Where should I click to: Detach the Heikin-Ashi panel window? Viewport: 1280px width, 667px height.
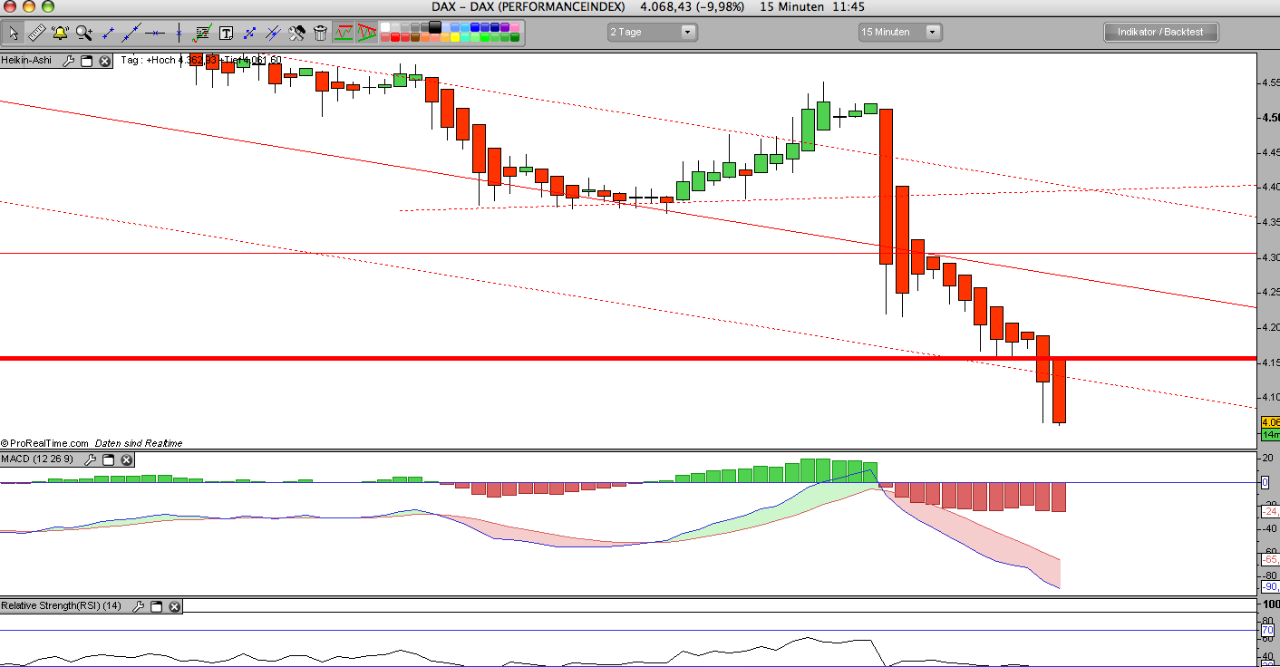coord(86,61)
